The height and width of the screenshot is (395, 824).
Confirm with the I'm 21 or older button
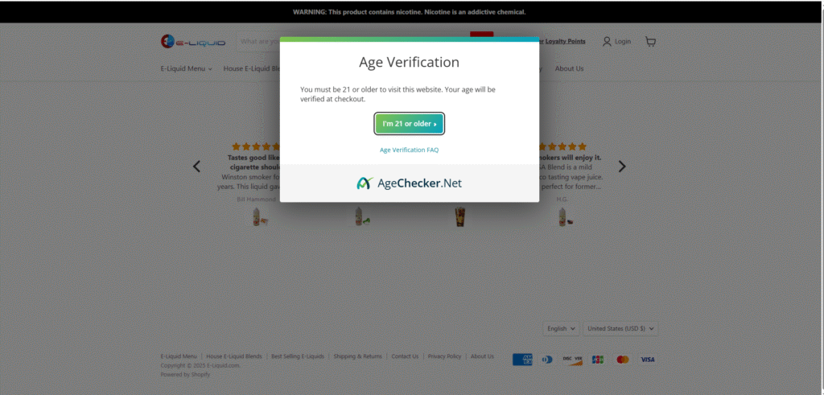409,124
